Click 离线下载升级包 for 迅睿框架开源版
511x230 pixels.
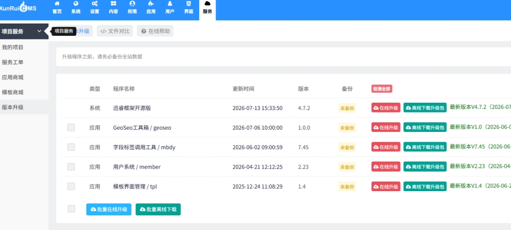pyautogui.click(x=425, y=108)
